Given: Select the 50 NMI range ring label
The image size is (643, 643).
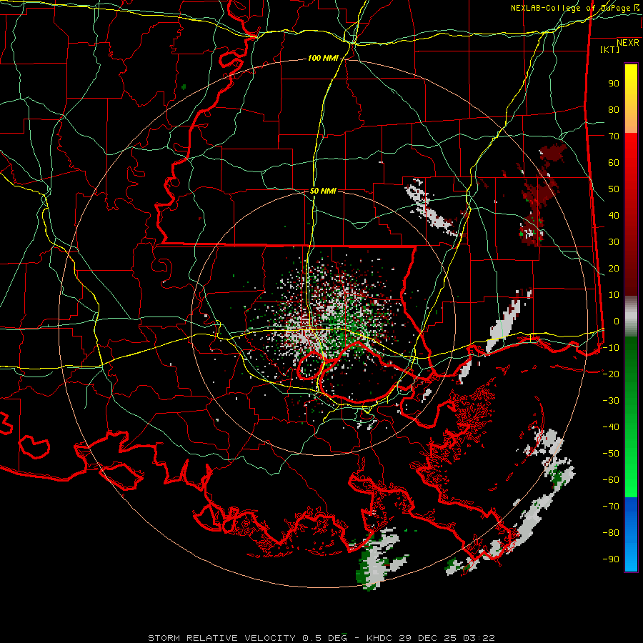Looking at the screenshot, I should (323, 191).
